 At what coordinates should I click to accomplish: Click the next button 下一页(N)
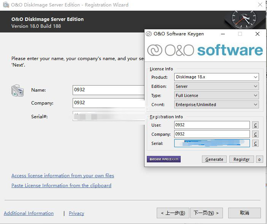point(207,213)
